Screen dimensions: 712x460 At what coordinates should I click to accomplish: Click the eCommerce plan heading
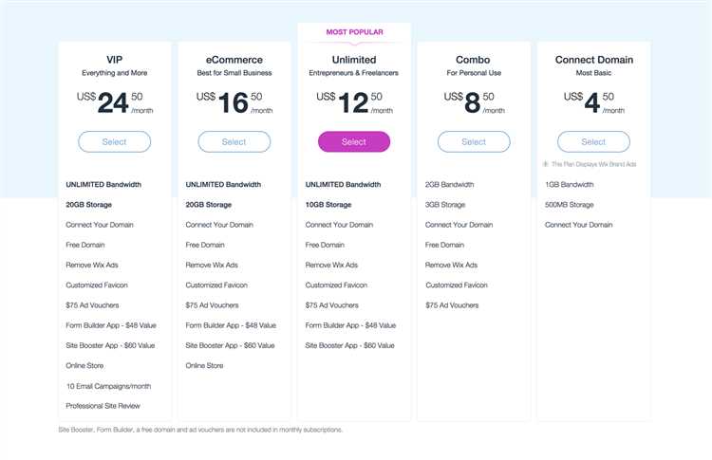(234, 60)
